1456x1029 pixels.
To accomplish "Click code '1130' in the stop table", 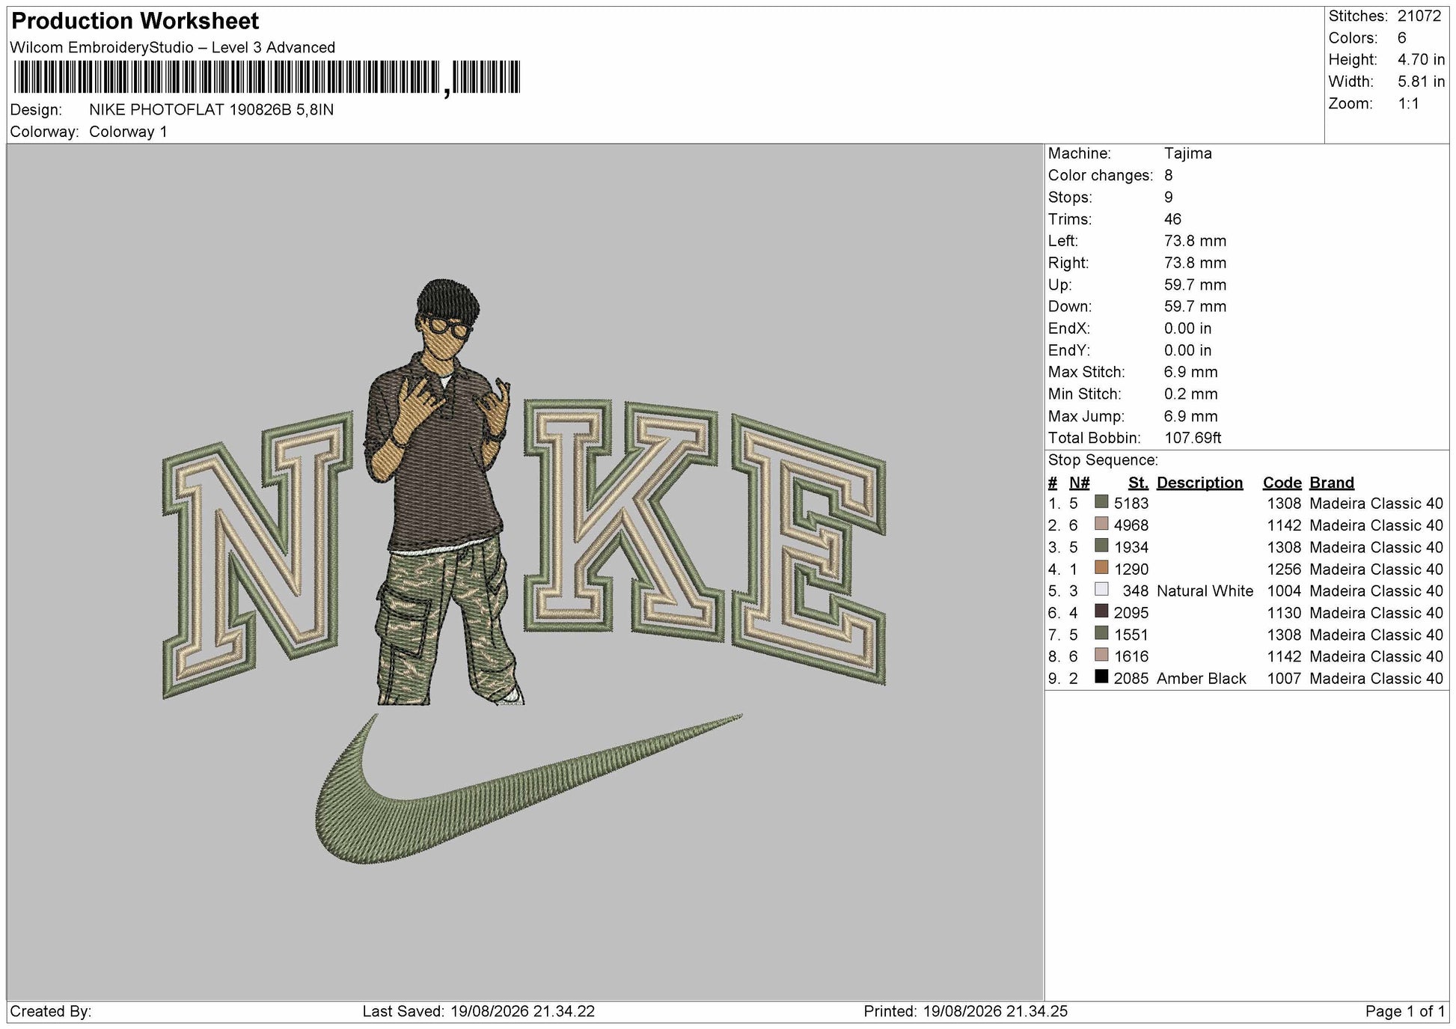I will click(1284, 613).
